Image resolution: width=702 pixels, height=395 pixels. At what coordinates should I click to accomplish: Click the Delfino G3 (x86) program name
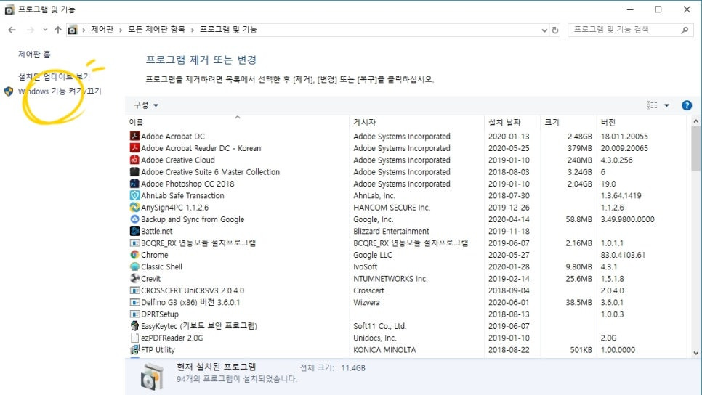pos(190,302)
